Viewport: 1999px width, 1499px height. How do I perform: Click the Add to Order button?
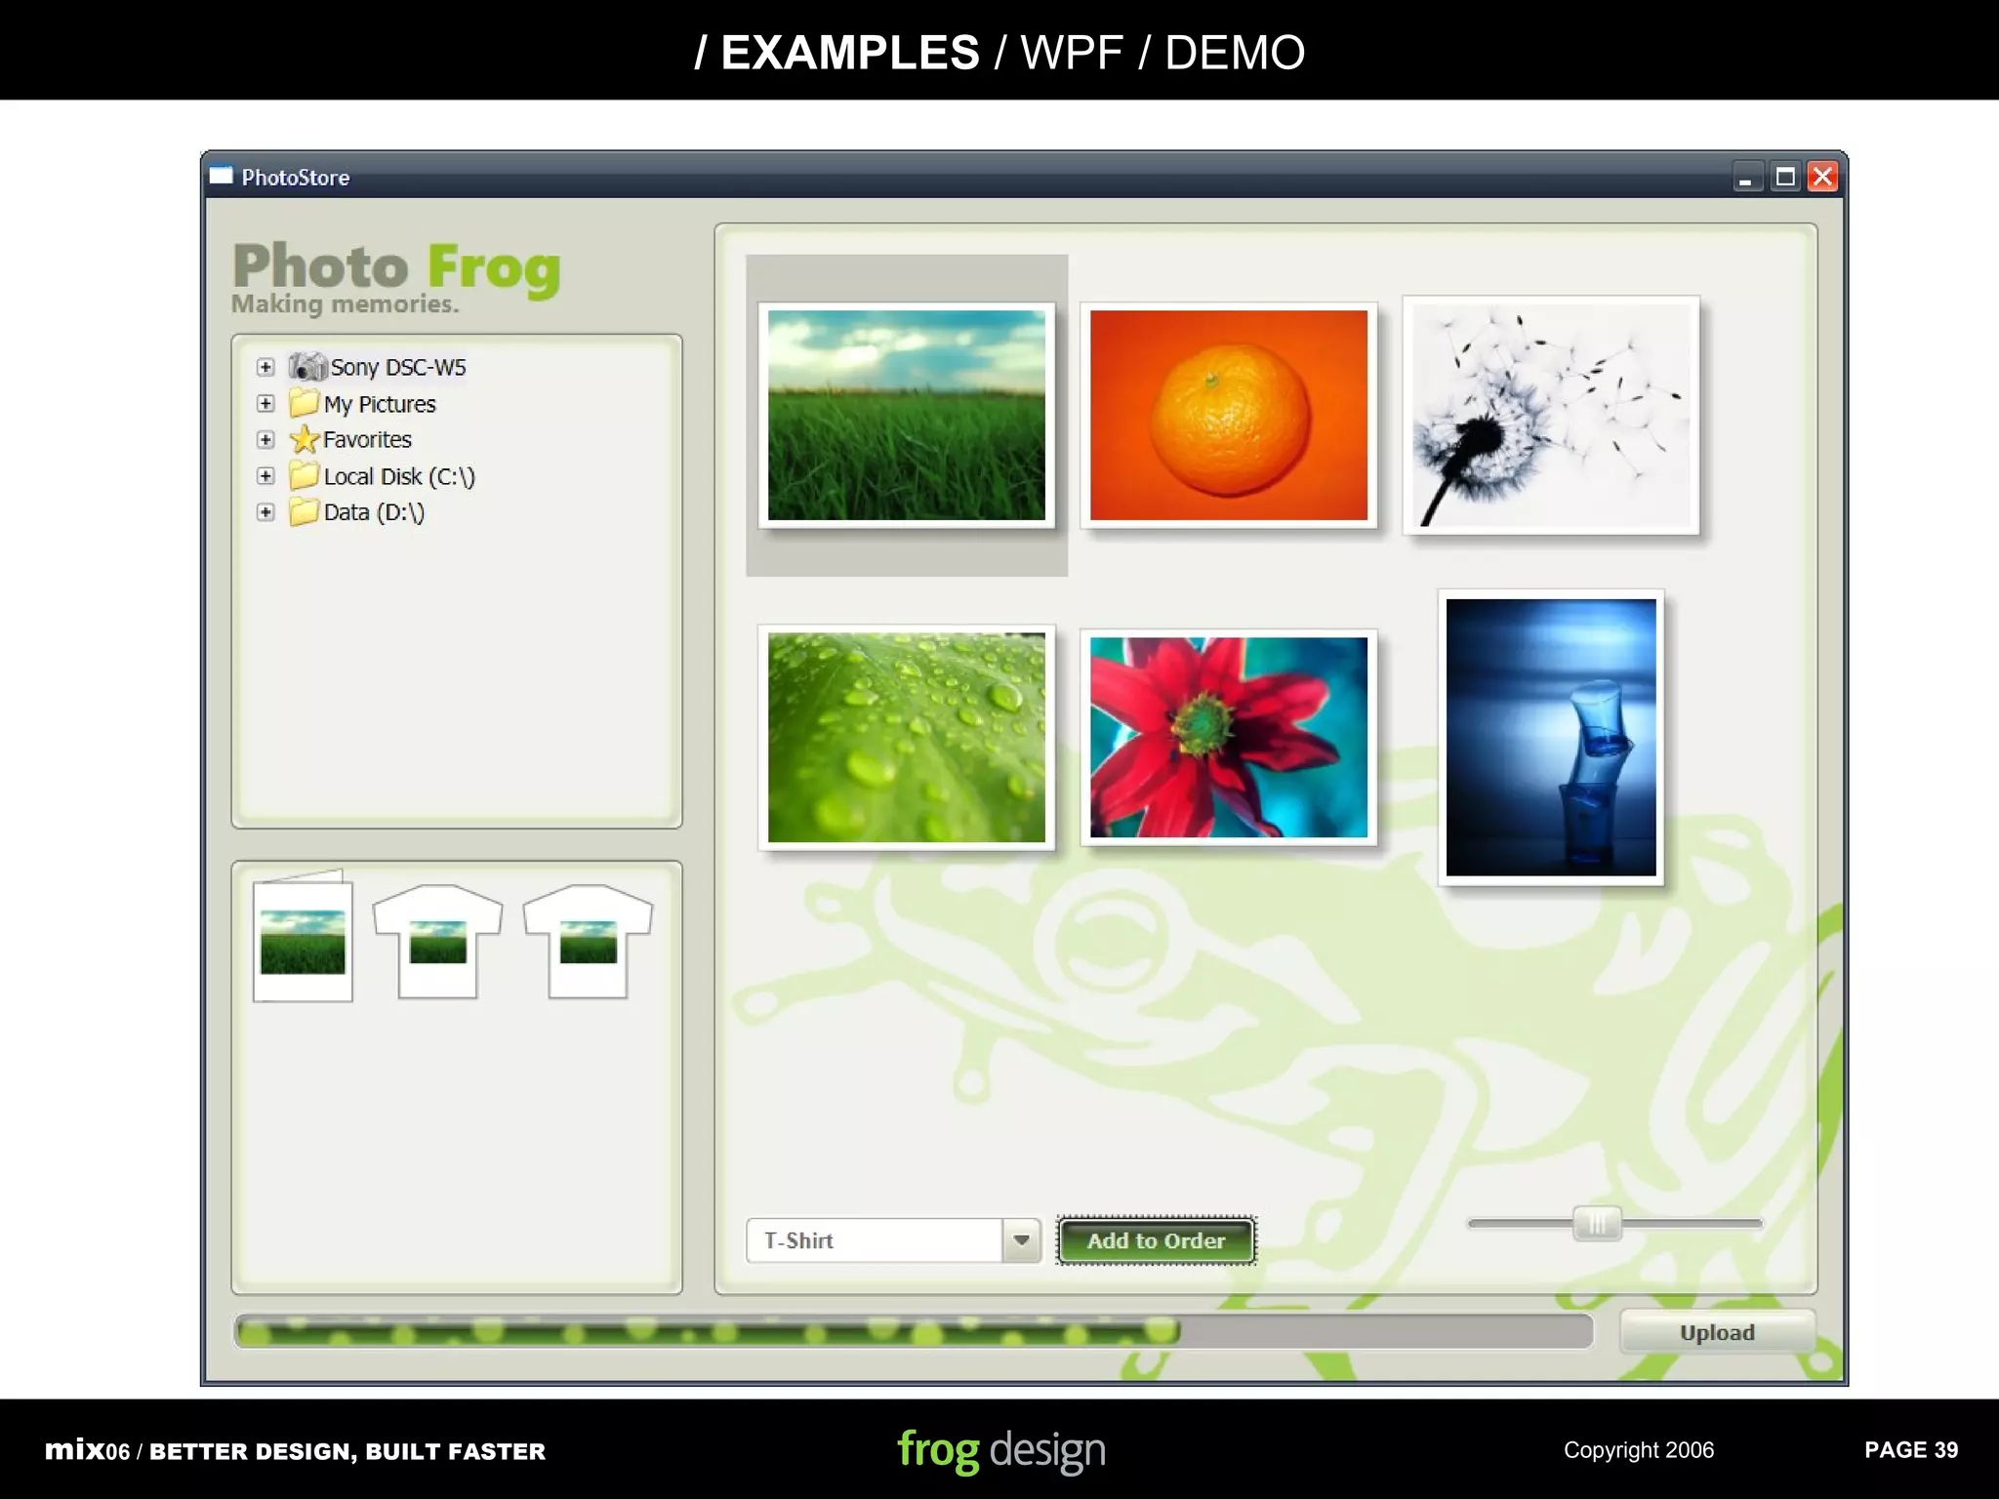(x=1157, y=1240)
